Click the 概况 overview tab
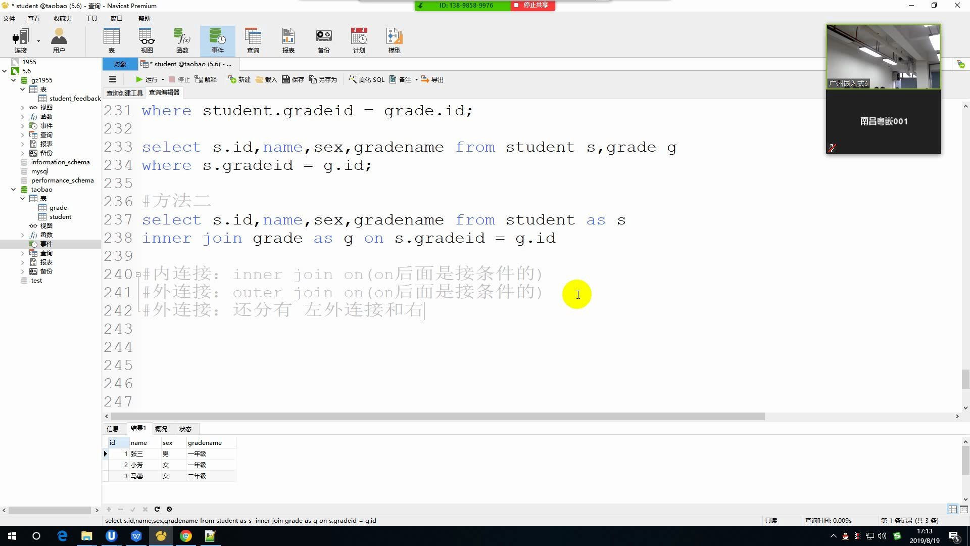This screenshot has height=546, width=970. (161, 428)
